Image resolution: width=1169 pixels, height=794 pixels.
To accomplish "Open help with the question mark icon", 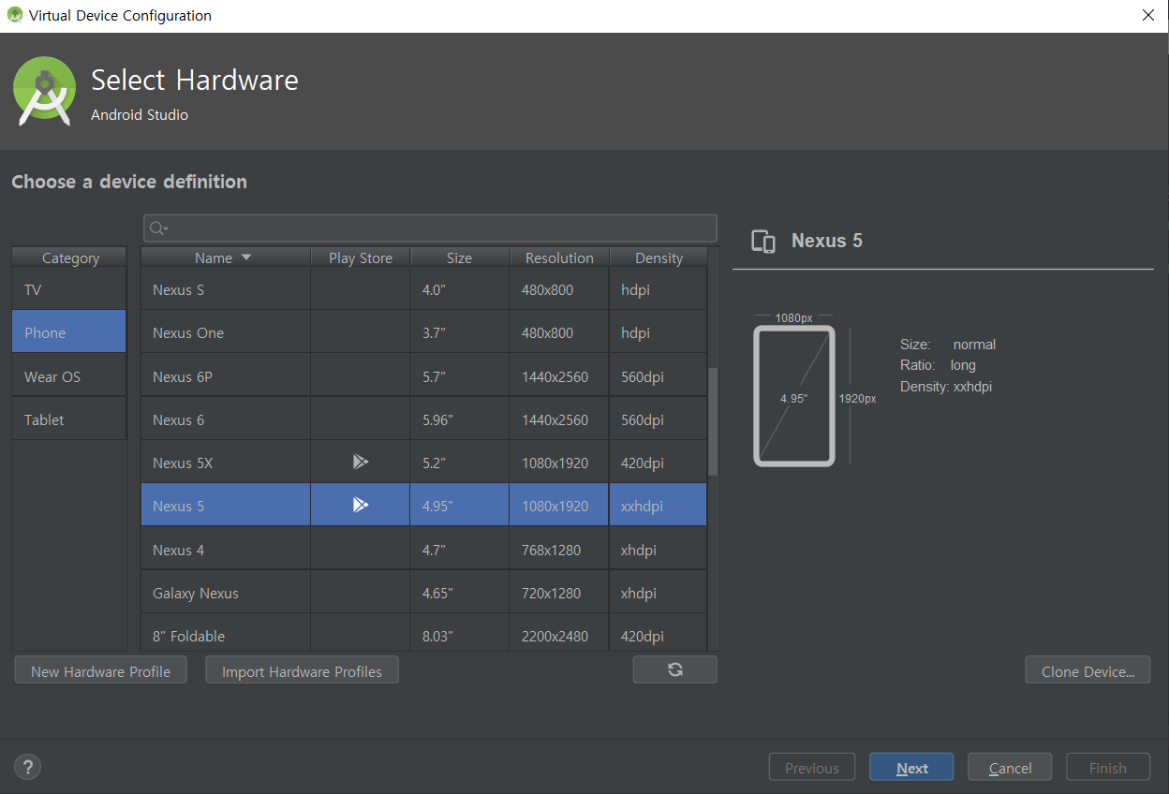I will (27, 768).
